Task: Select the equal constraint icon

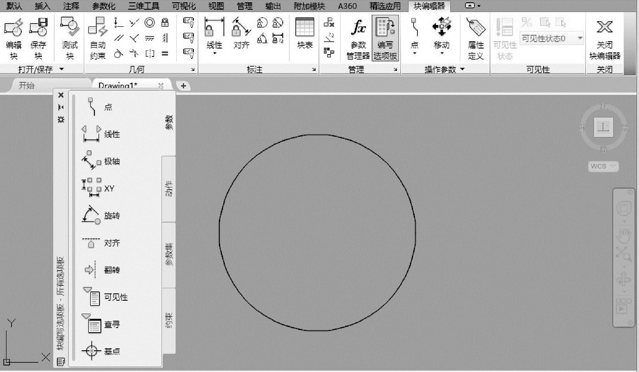Action: pos(165,53)
